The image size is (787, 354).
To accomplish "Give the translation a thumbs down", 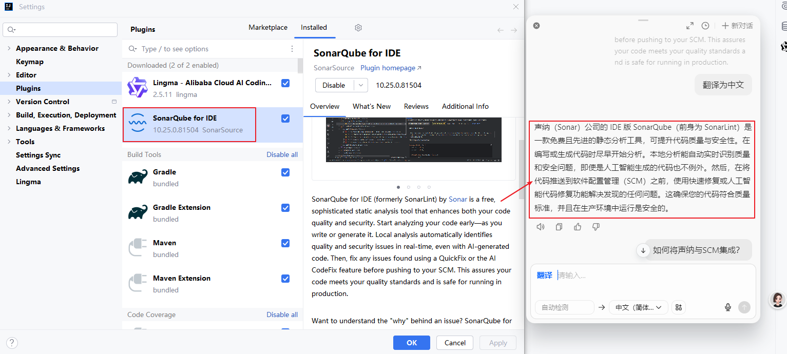I will (x=596, y=227).
